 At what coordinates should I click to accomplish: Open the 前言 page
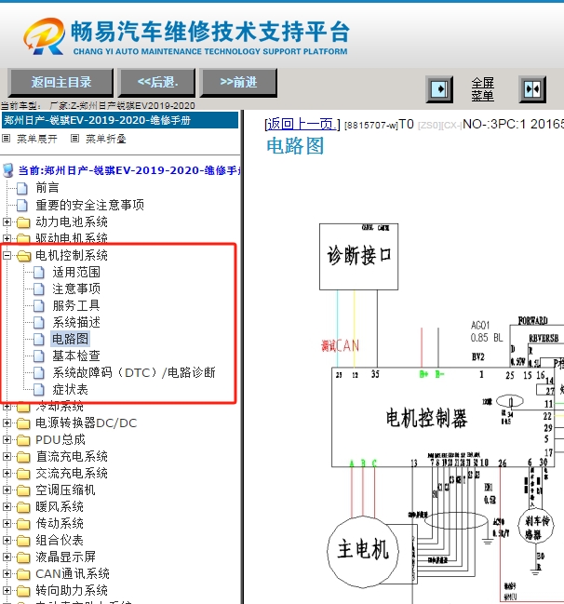click(x=47, y=188)
